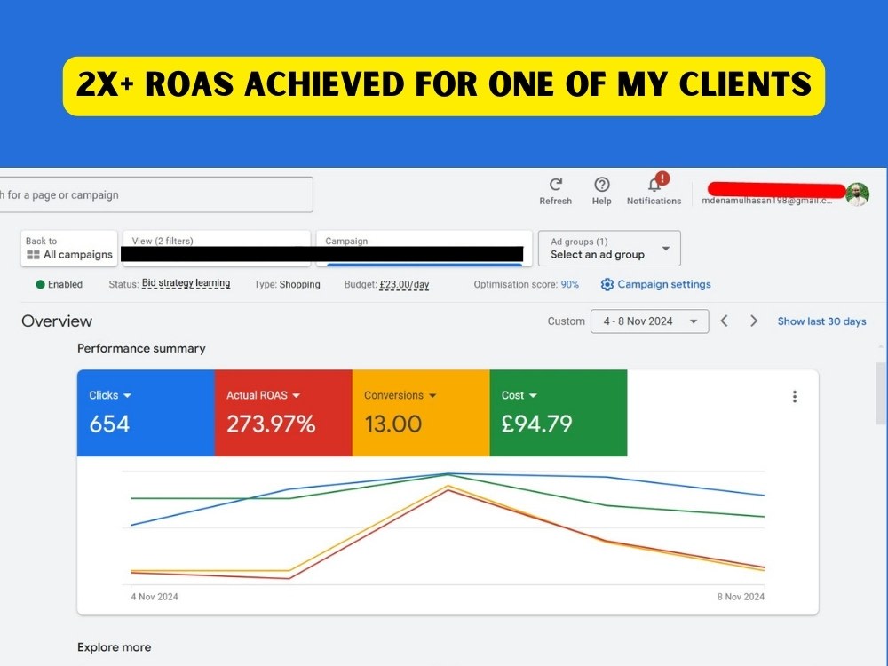Click the 90% optimisation score
The image size is (888, 666).
(570, 284)
